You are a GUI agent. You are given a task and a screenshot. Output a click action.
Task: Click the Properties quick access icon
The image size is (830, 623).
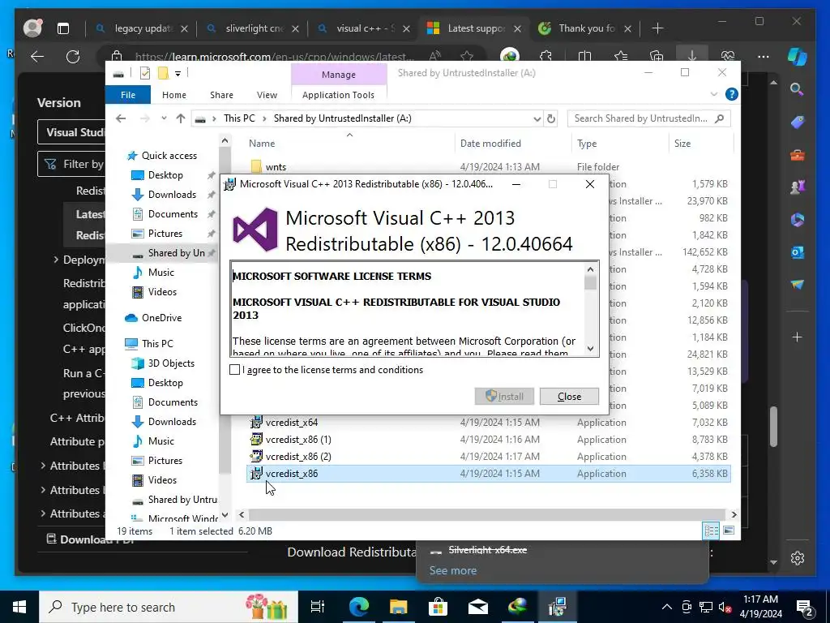click(x=144, y=73)
